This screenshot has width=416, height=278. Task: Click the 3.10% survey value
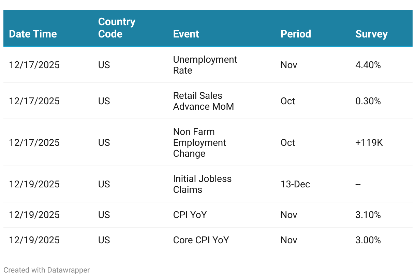click(x=368, y=215)
